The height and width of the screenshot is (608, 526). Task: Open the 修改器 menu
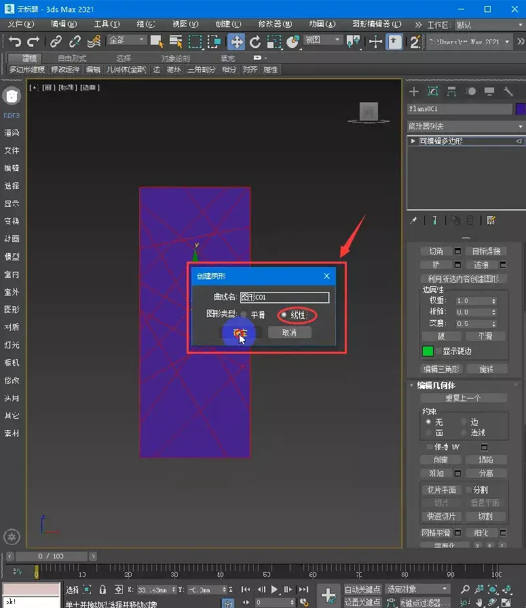(x=269, y=24)
